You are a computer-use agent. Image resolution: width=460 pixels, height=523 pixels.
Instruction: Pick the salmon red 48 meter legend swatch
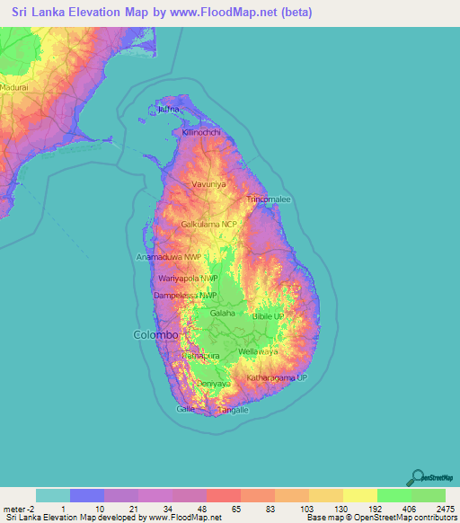pos(224,496)
